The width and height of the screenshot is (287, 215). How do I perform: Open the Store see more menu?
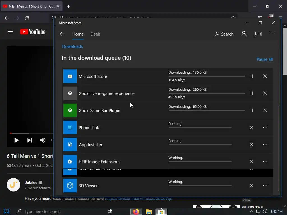click(x=273, y=33)
